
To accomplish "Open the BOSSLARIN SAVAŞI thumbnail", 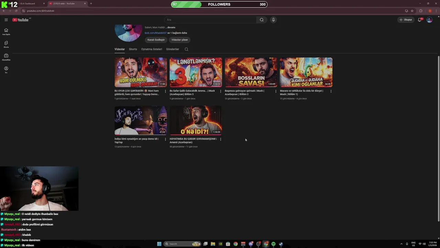I will (251, 72).
